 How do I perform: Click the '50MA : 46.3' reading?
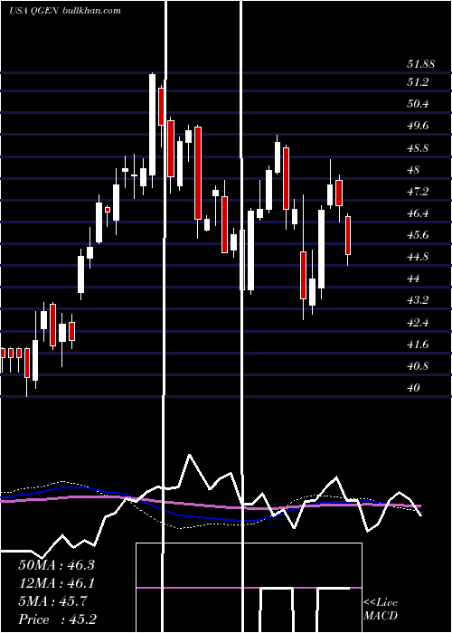(x=56, y=565)
